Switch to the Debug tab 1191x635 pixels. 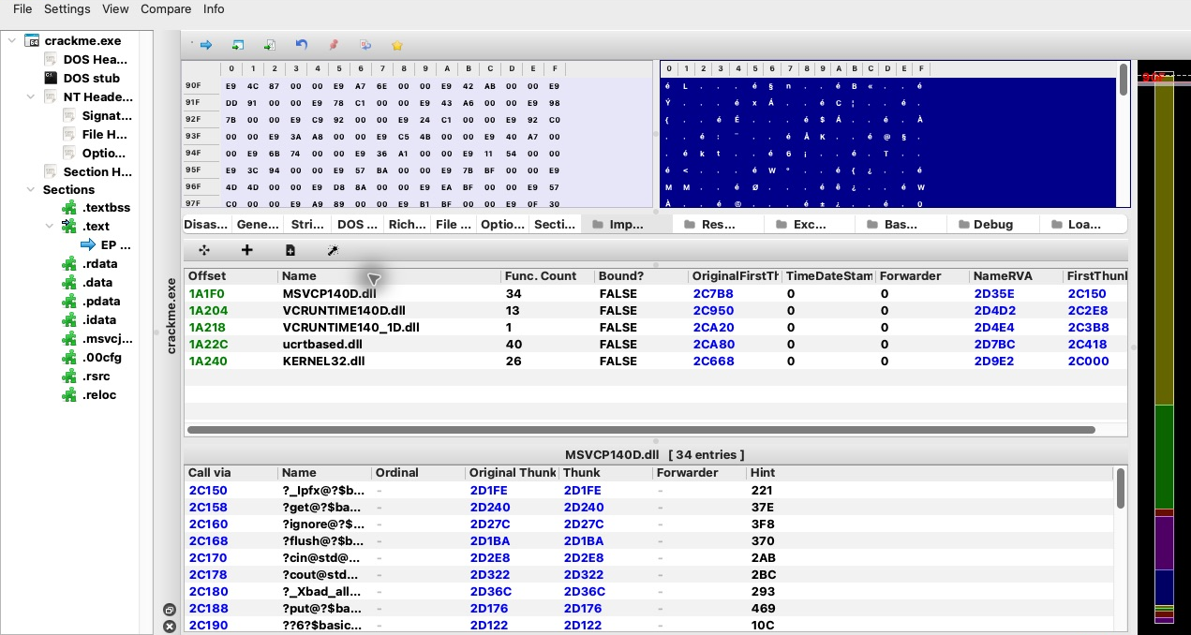point(993,224)
